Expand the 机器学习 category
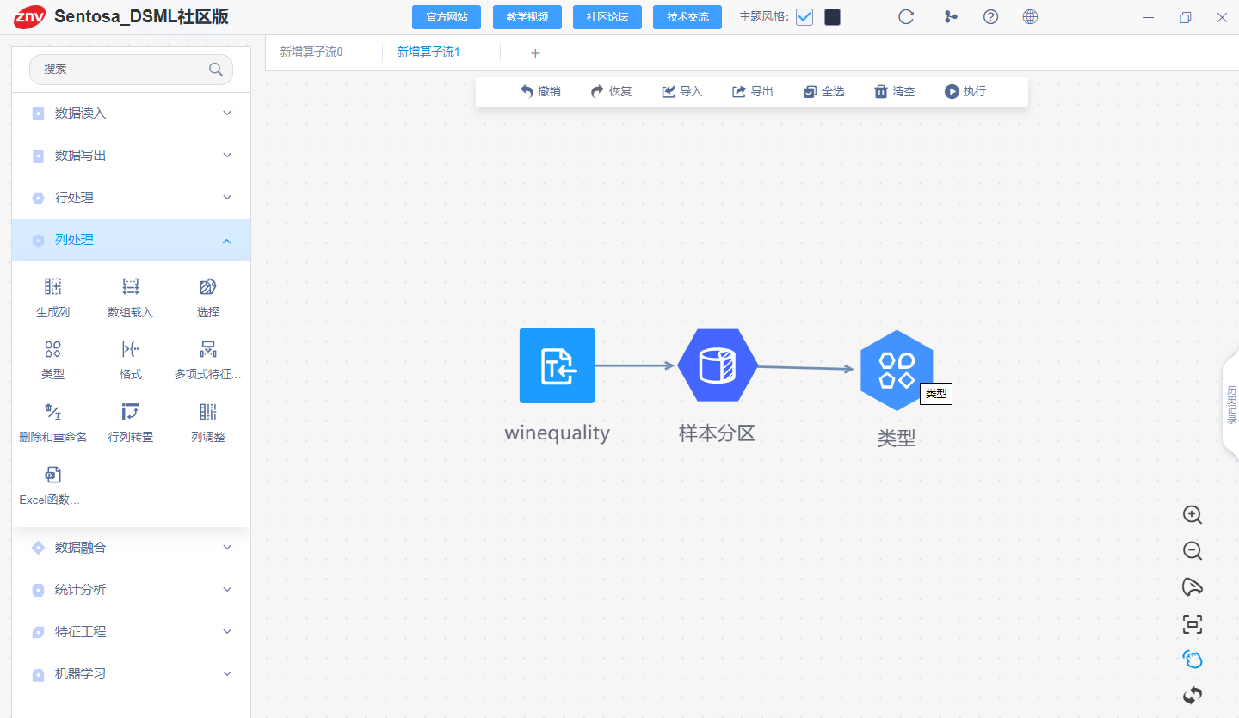This screenshot has height=718, width=1239. pyautogui.click(x=131, y=674)
